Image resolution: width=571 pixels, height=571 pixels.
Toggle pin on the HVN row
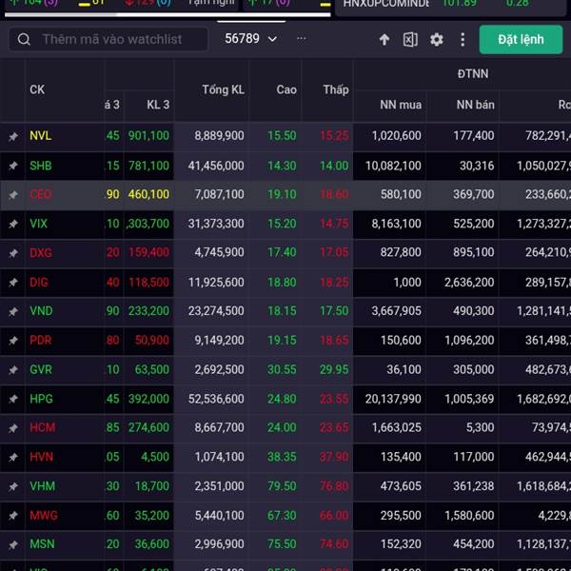coord(13,457)
